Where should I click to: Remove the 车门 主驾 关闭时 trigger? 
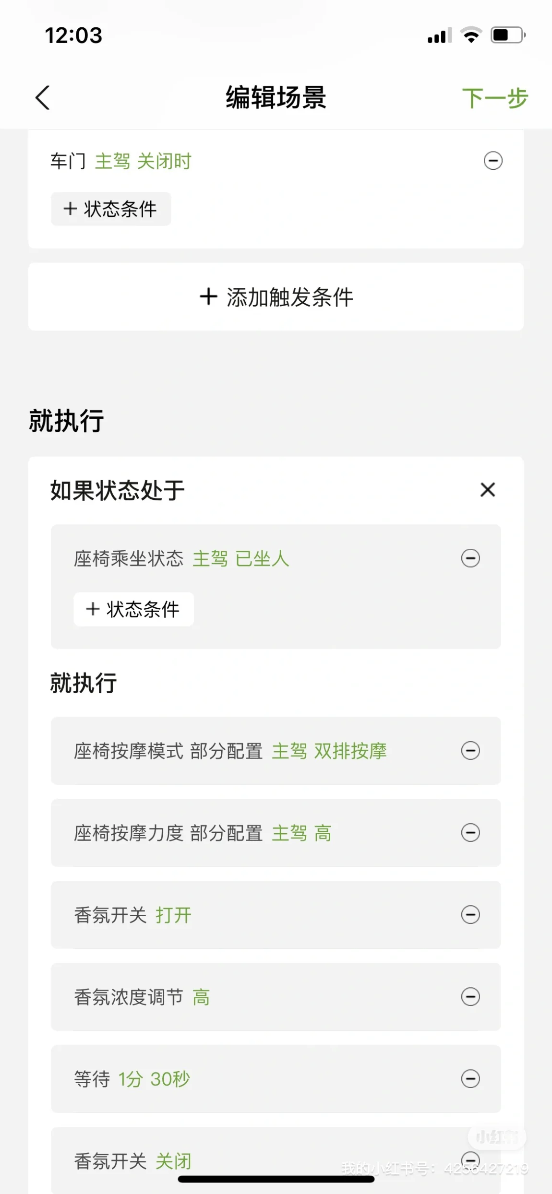(493, 161)
